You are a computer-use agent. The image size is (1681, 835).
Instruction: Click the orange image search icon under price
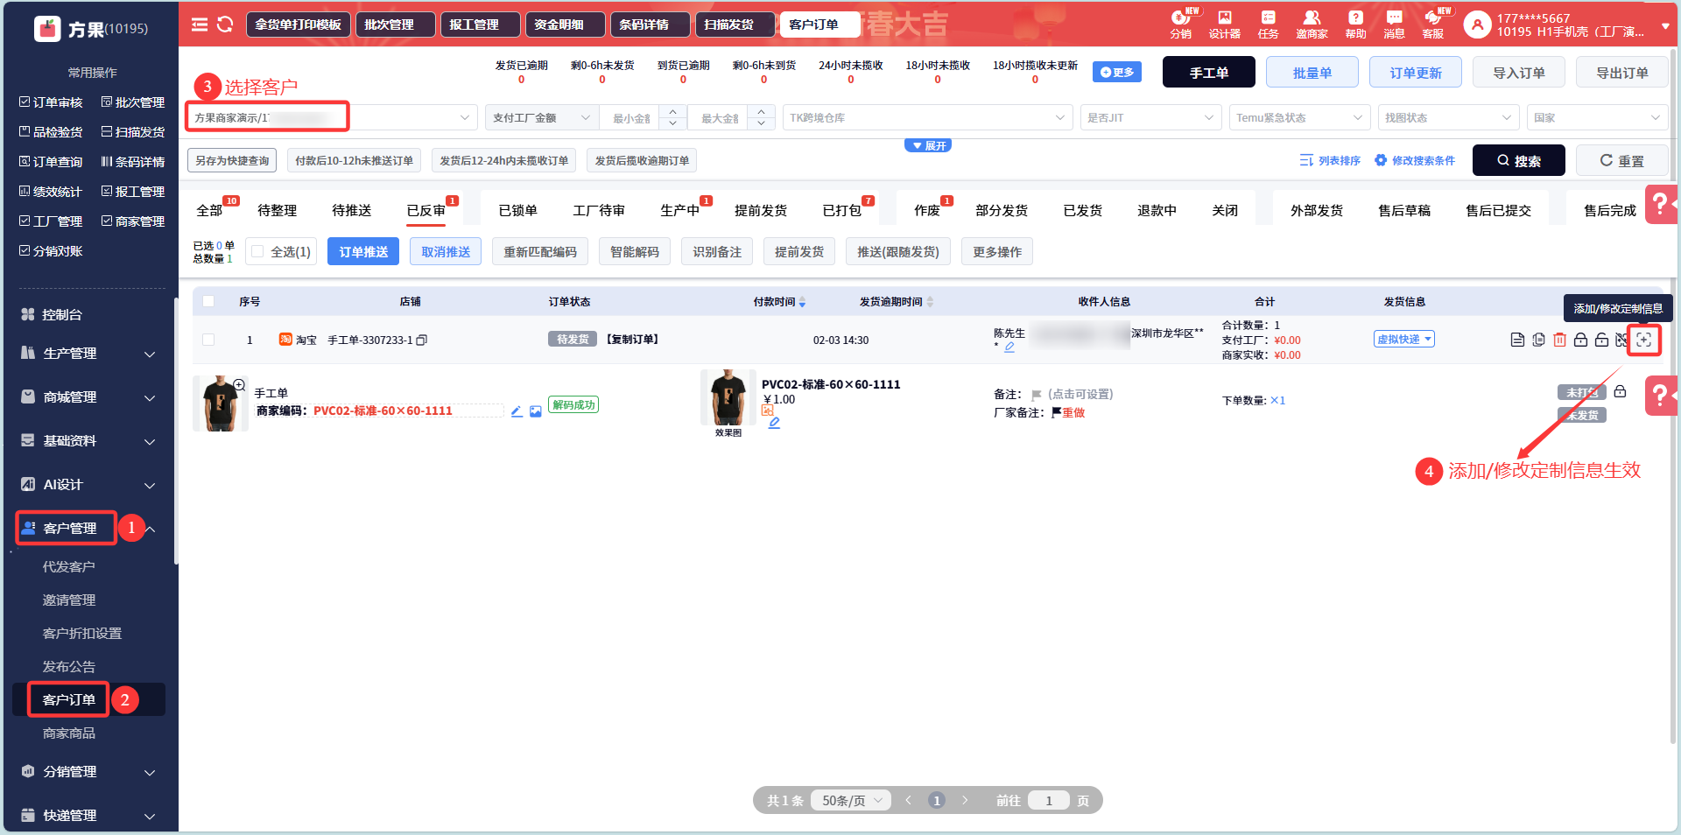point(768,410)
